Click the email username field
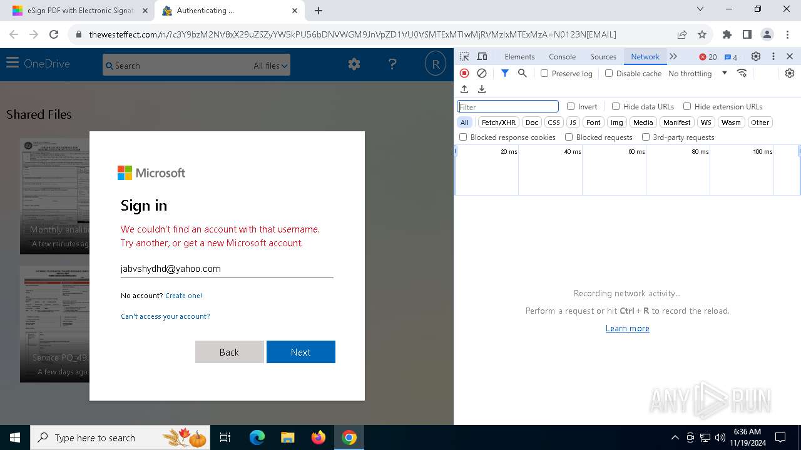The image size is (801, 450). click(x=227, y=269)
